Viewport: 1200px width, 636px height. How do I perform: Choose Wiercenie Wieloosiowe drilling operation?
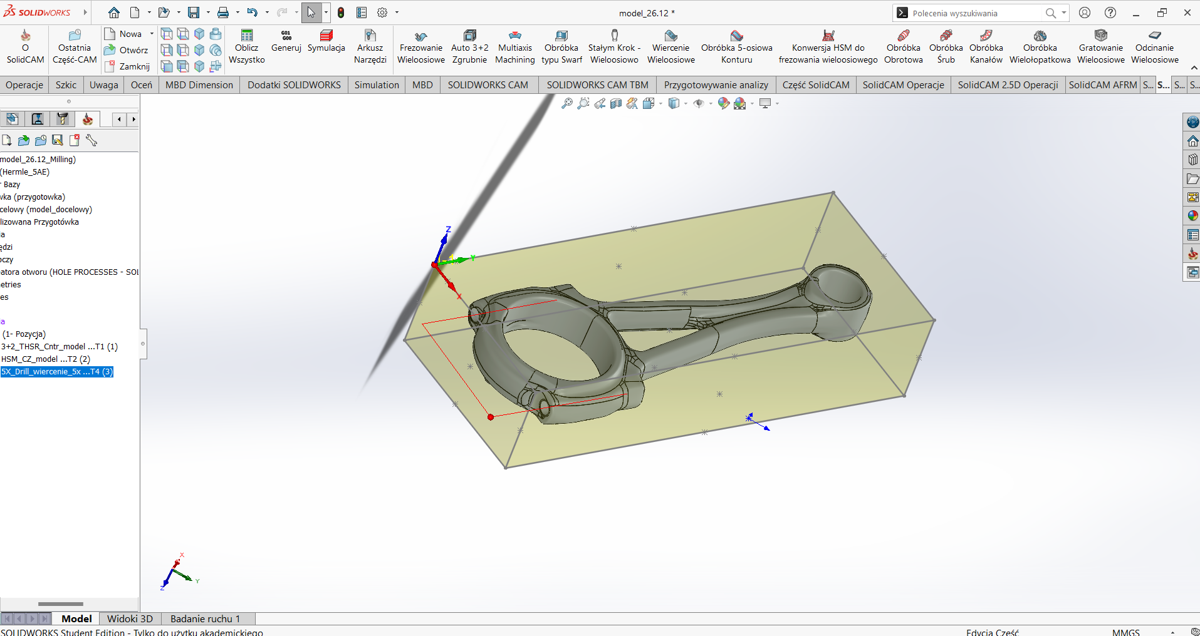(671, 46)
